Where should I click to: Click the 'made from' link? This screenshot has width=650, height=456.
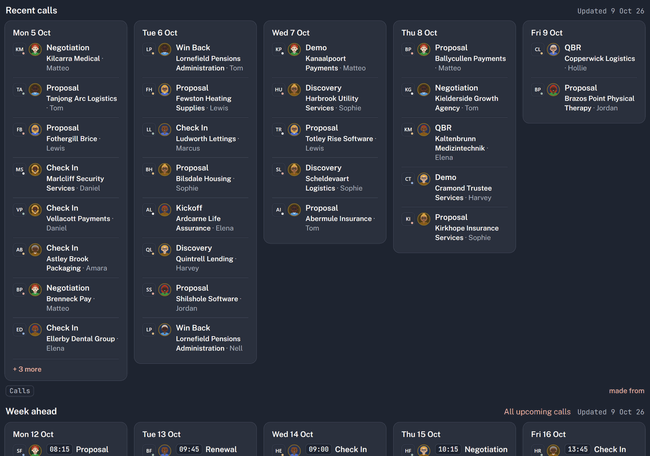point(626,391)
